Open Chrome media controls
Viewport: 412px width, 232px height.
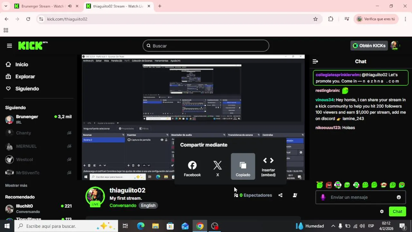347,19
